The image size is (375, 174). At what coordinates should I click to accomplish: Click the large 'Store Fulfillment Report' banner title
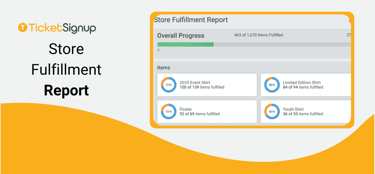[x=66, y=70]
